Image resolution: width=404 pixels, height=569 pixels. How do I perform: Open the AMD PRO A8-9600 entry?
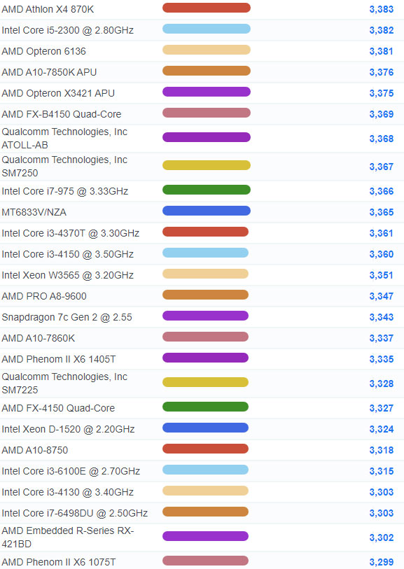[44, 296]
